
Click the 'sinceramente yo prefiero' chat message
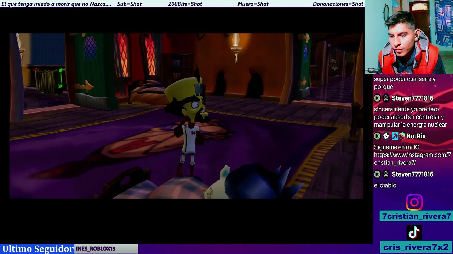click(411, 117)
